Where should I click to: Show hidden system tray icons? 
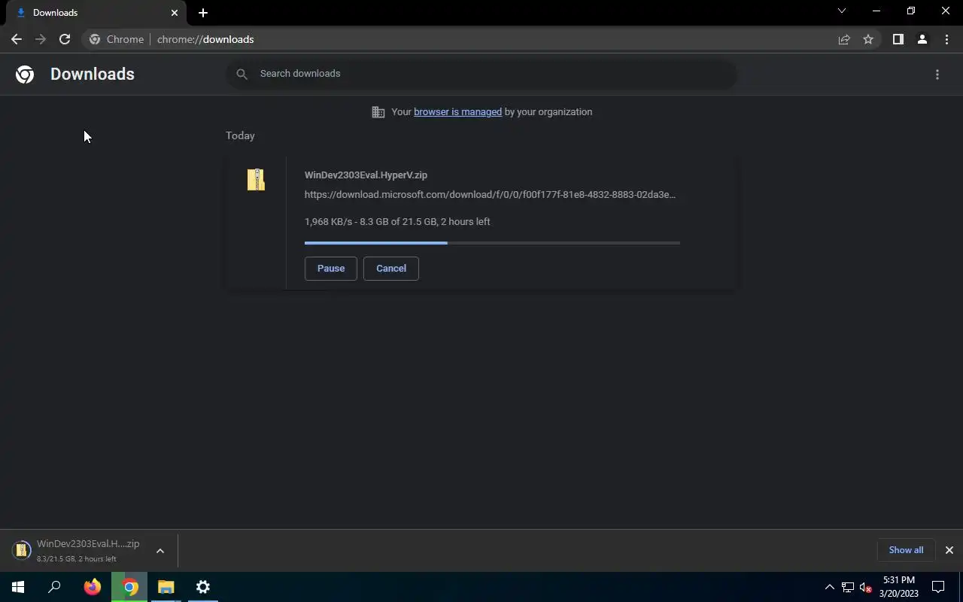pos(830,587)
